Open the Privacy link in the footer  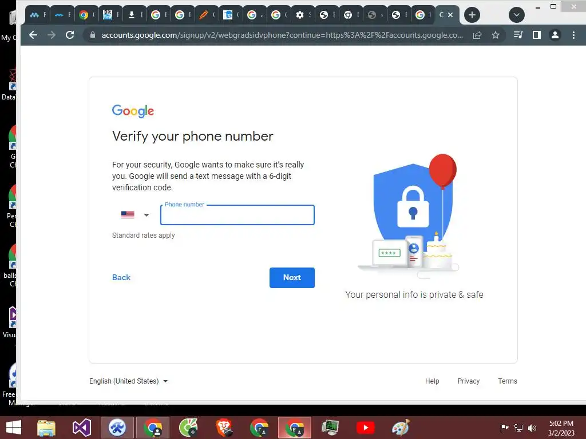pyautogui.click(x=468, y=381)
